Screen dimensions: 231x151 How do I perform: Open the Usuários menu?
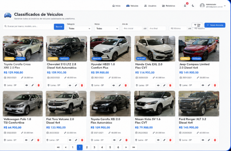150,6
